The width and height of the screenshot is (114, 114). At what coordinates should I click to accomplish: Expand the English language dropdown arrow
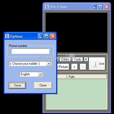[x=40, y=74]
